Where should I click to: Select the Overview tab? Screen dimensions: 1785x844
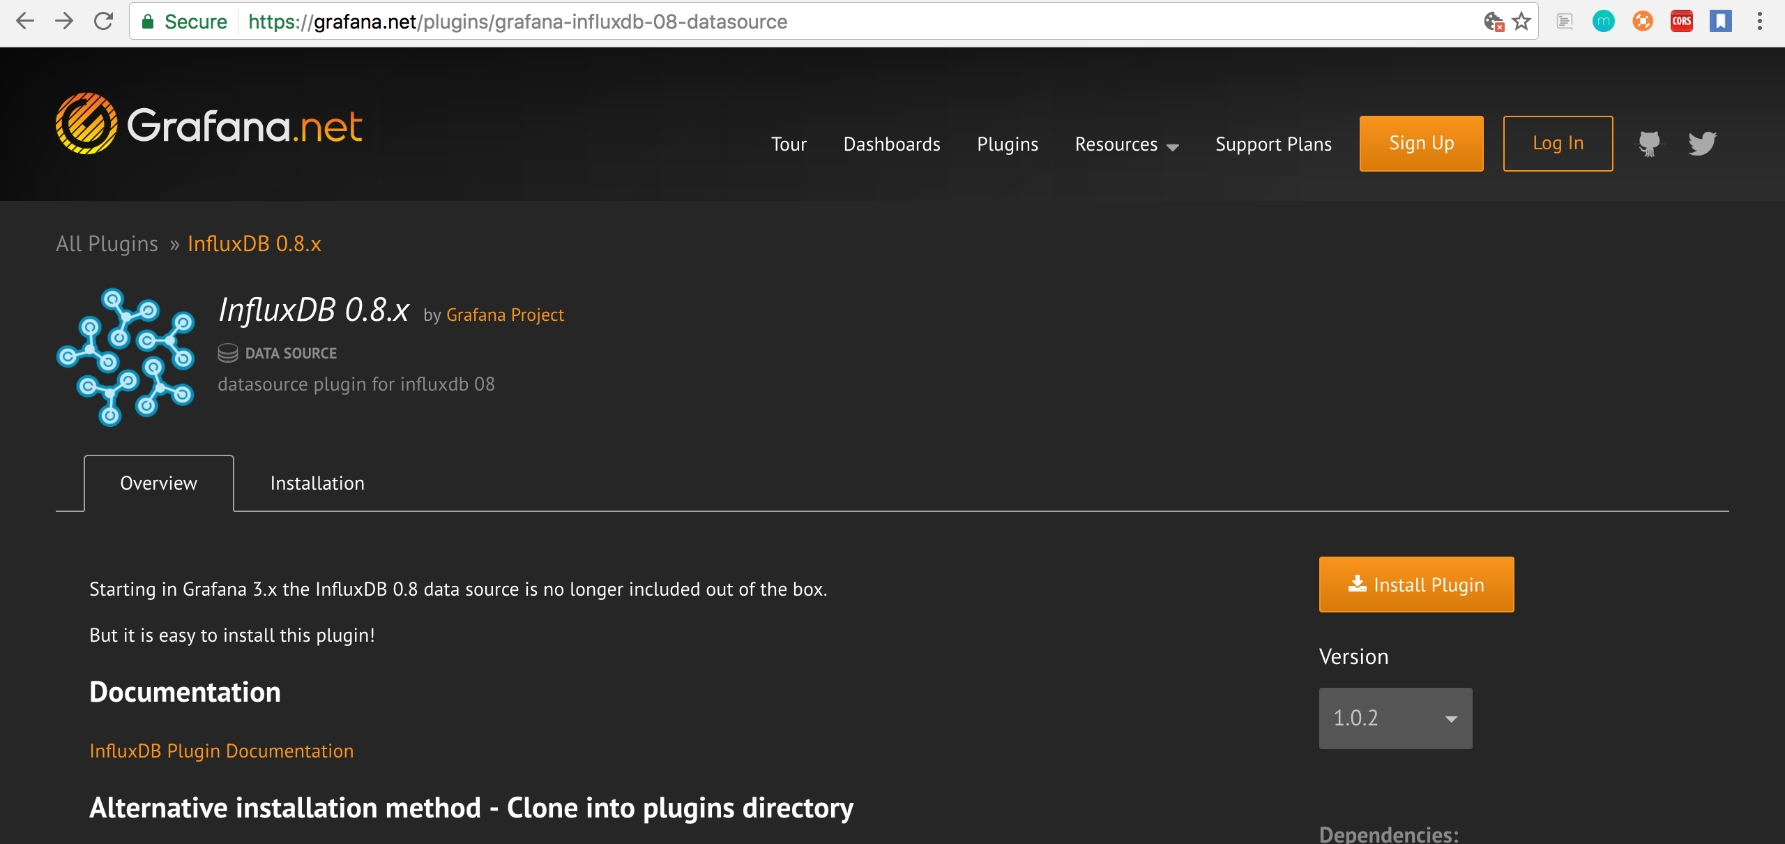coord(159,483)
